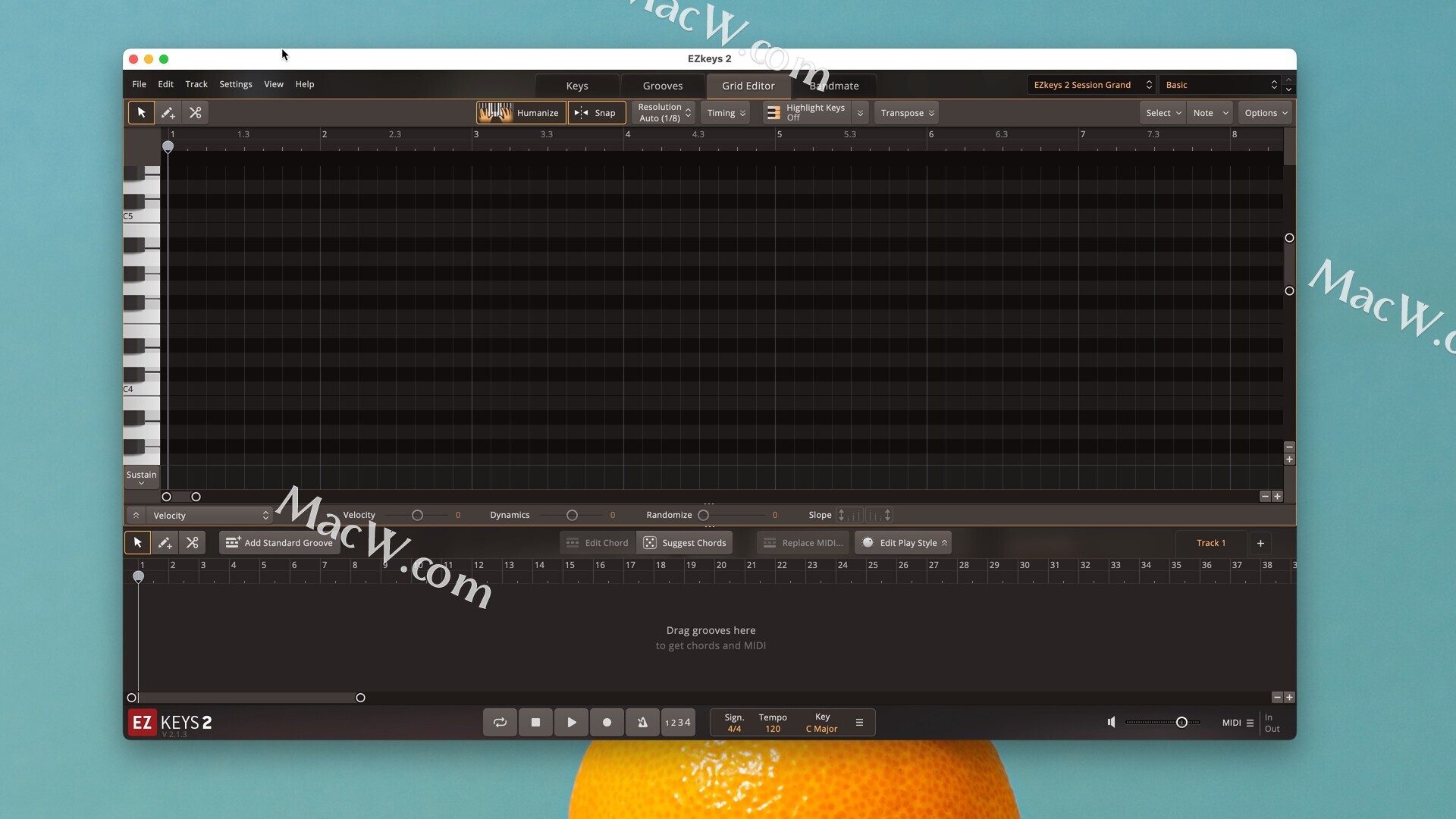This screenshot has width=1456, height=819.
Task: Toggle the 1234 count-in button
Action: [678, 723]
